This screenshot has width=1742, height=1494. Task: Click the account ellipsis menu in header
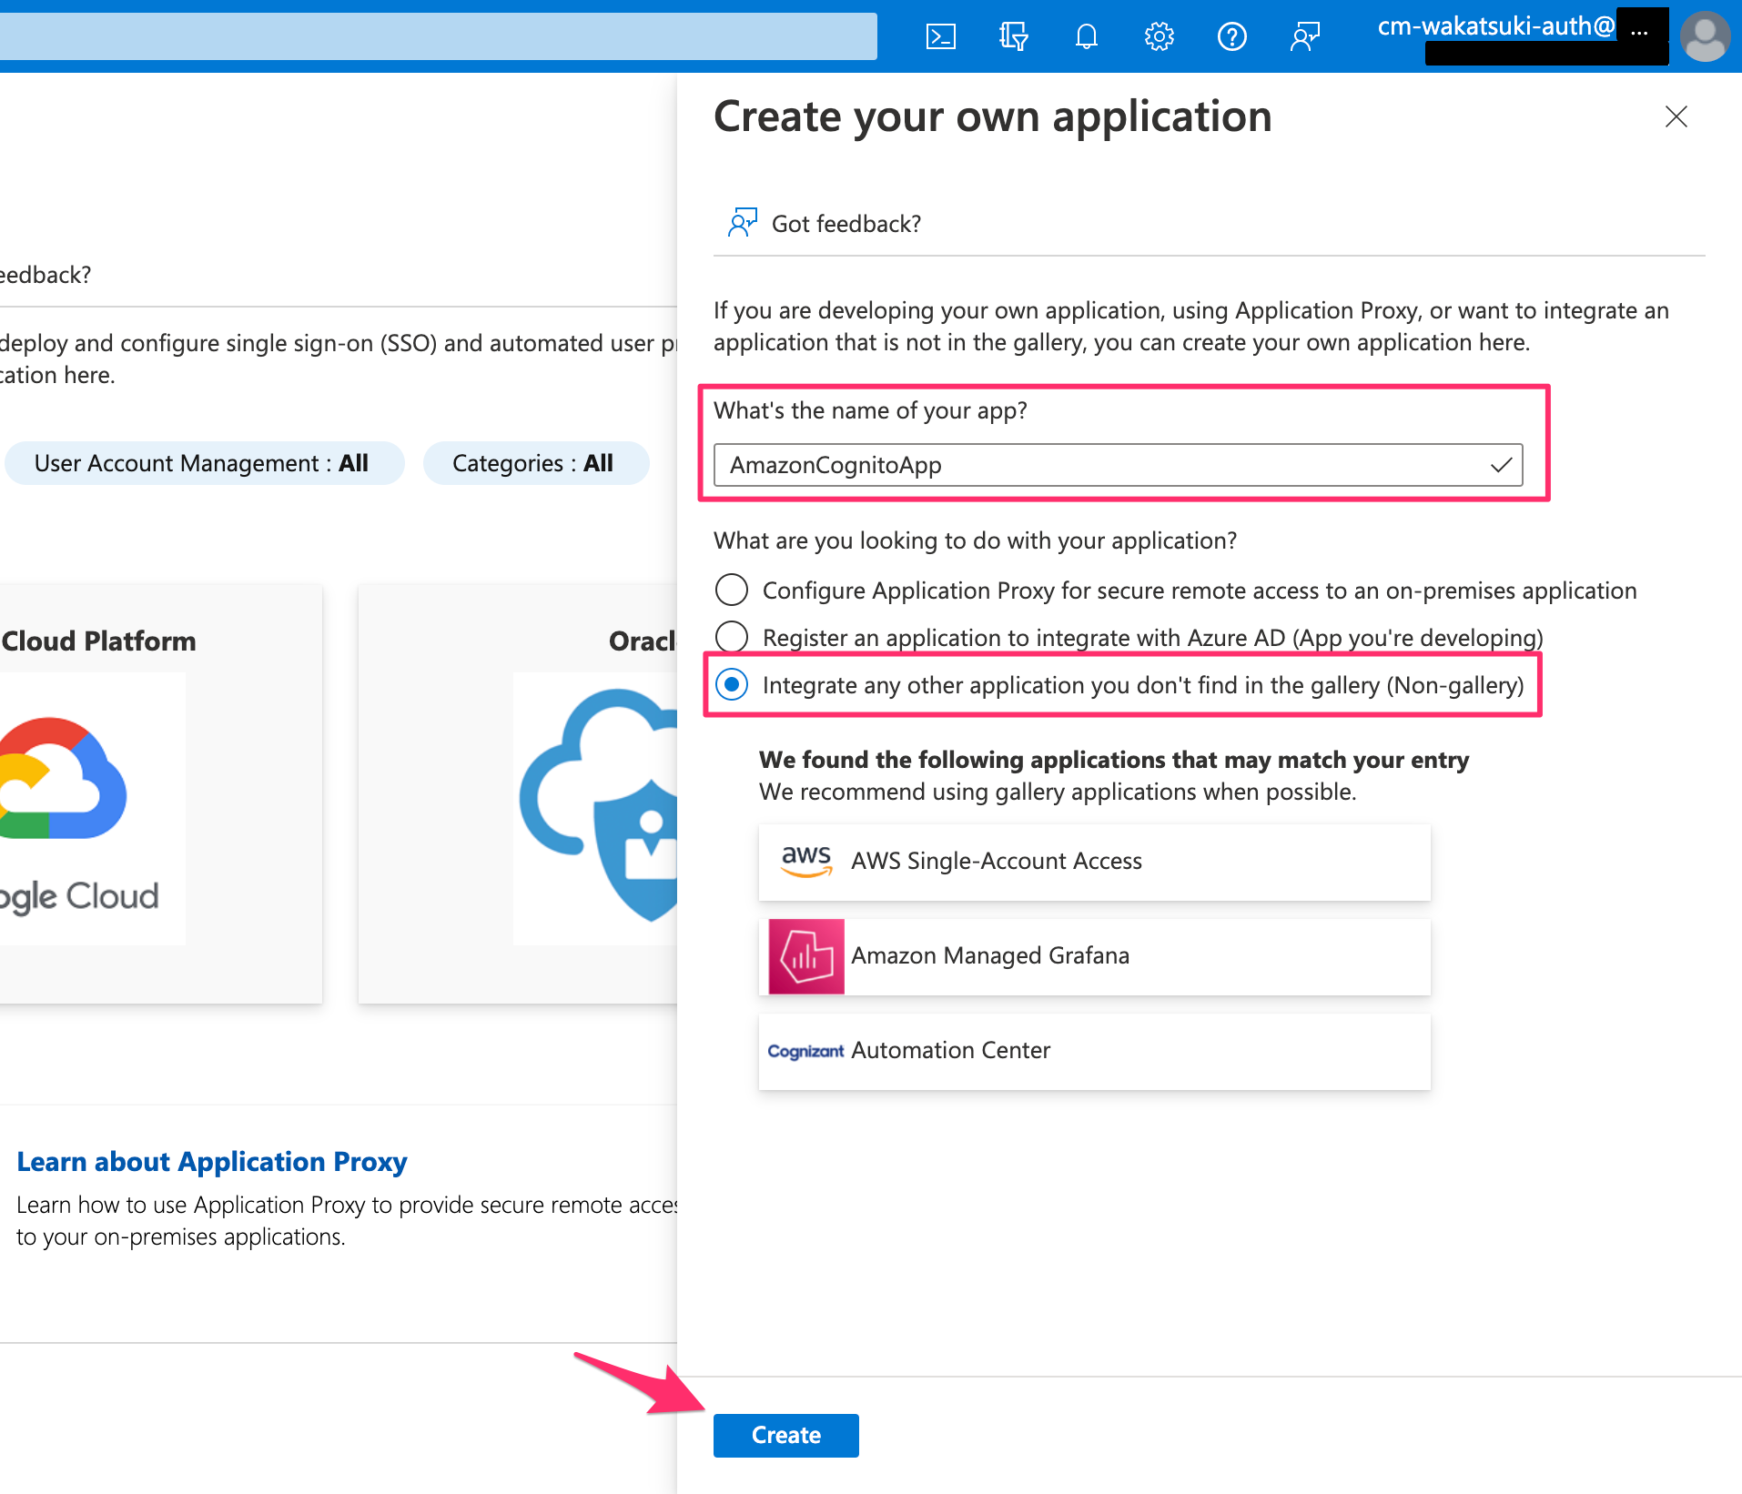[1639, 31]
